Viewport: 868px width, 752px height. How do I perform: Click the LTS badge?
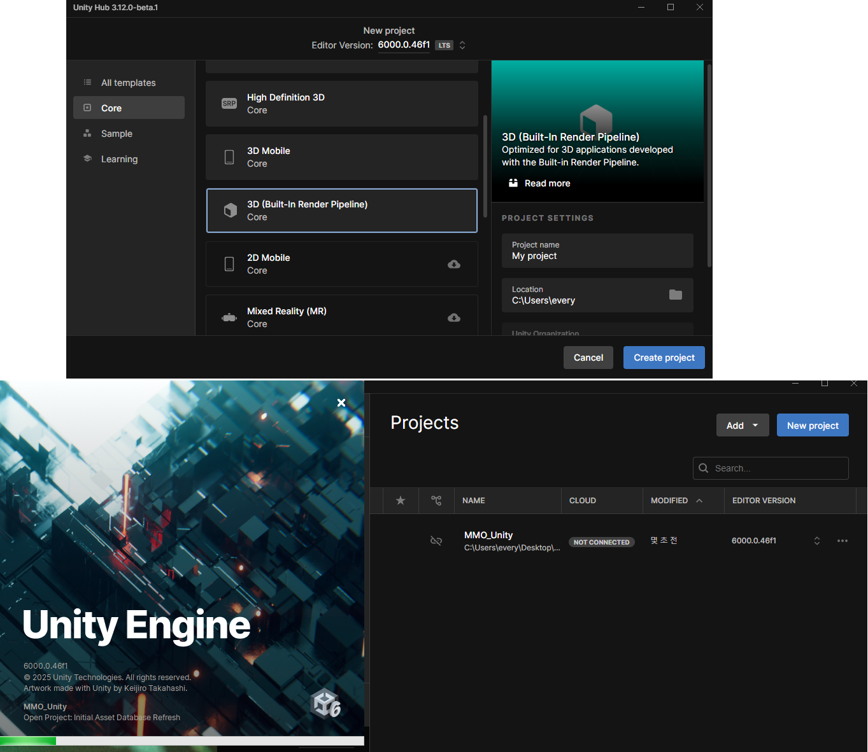(x=444, y=45)
